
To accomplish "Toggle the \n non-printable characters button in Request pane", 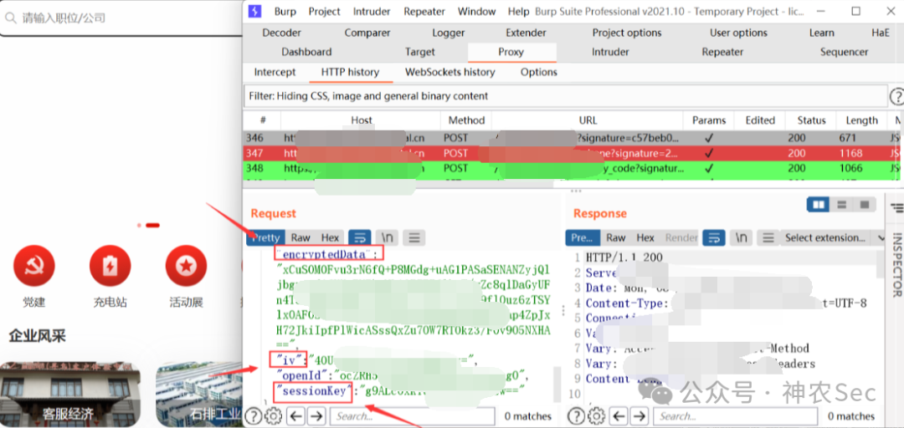I will [x=388, y=237].
